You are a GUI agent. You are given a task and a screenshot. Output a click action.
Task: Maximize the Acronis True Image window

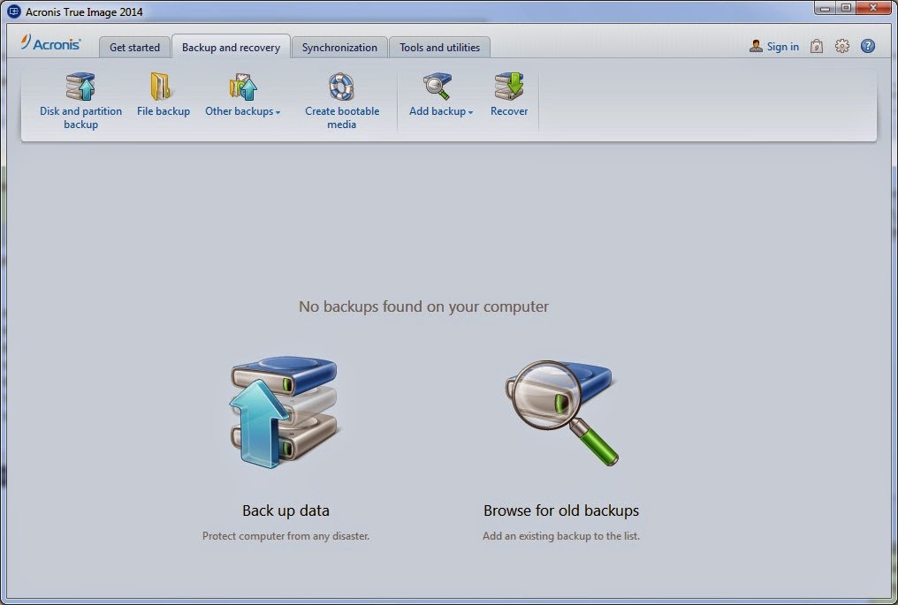tap(846, 8)
